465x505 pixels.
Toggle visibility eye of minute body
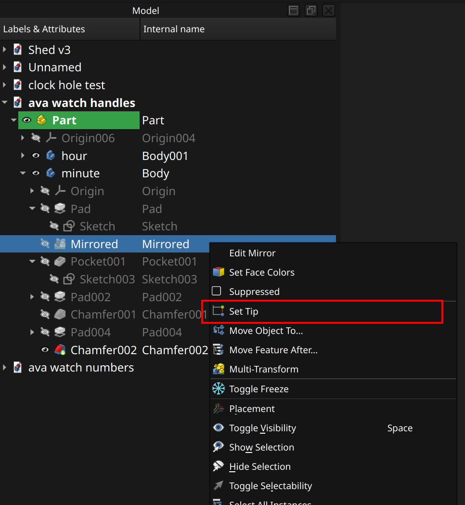tap(36, 173)
